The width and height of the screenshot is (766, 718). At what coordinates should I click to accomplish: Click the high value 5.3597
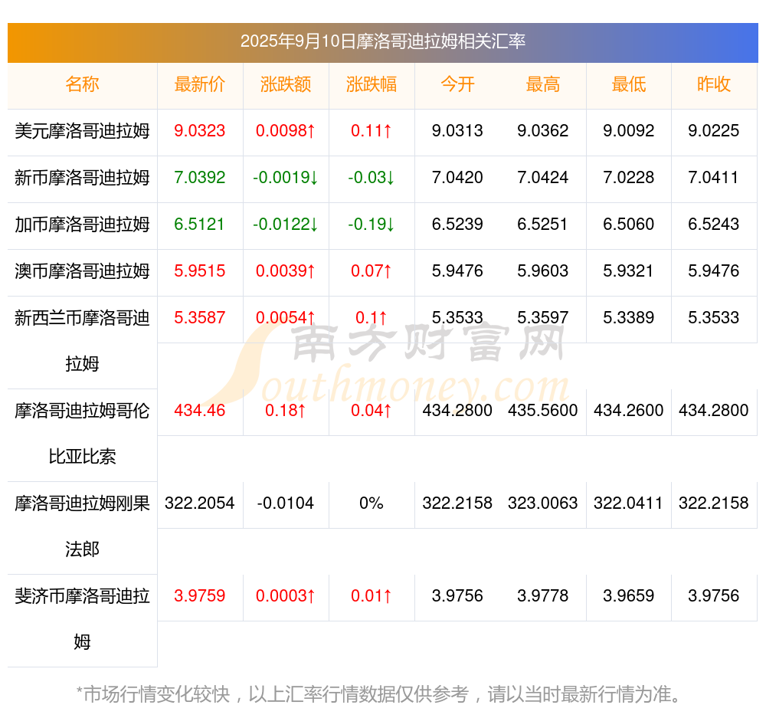tap(543, 318)
